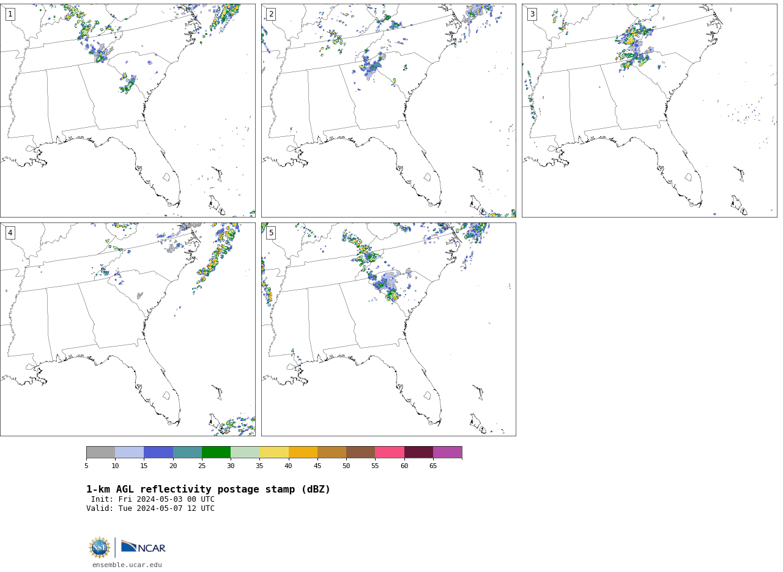Click the dark green 25-30 dBZ swatch
This screenshot has height=572, width=783.
[216, 452]
